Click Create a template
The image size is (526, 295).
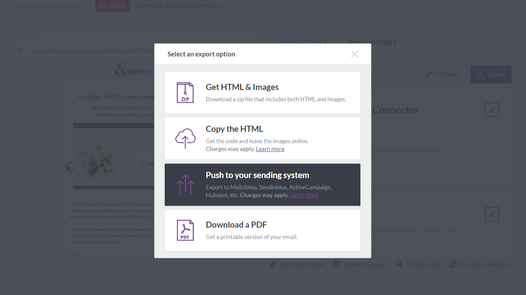coord(480,264)
